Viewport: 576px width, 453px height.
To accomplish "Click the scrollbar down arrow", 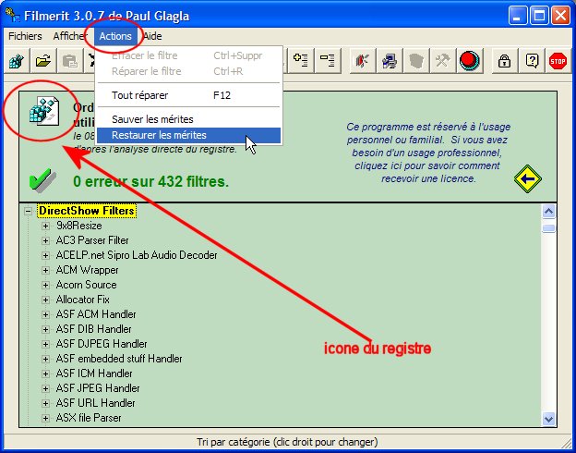I will pos(548,419).
